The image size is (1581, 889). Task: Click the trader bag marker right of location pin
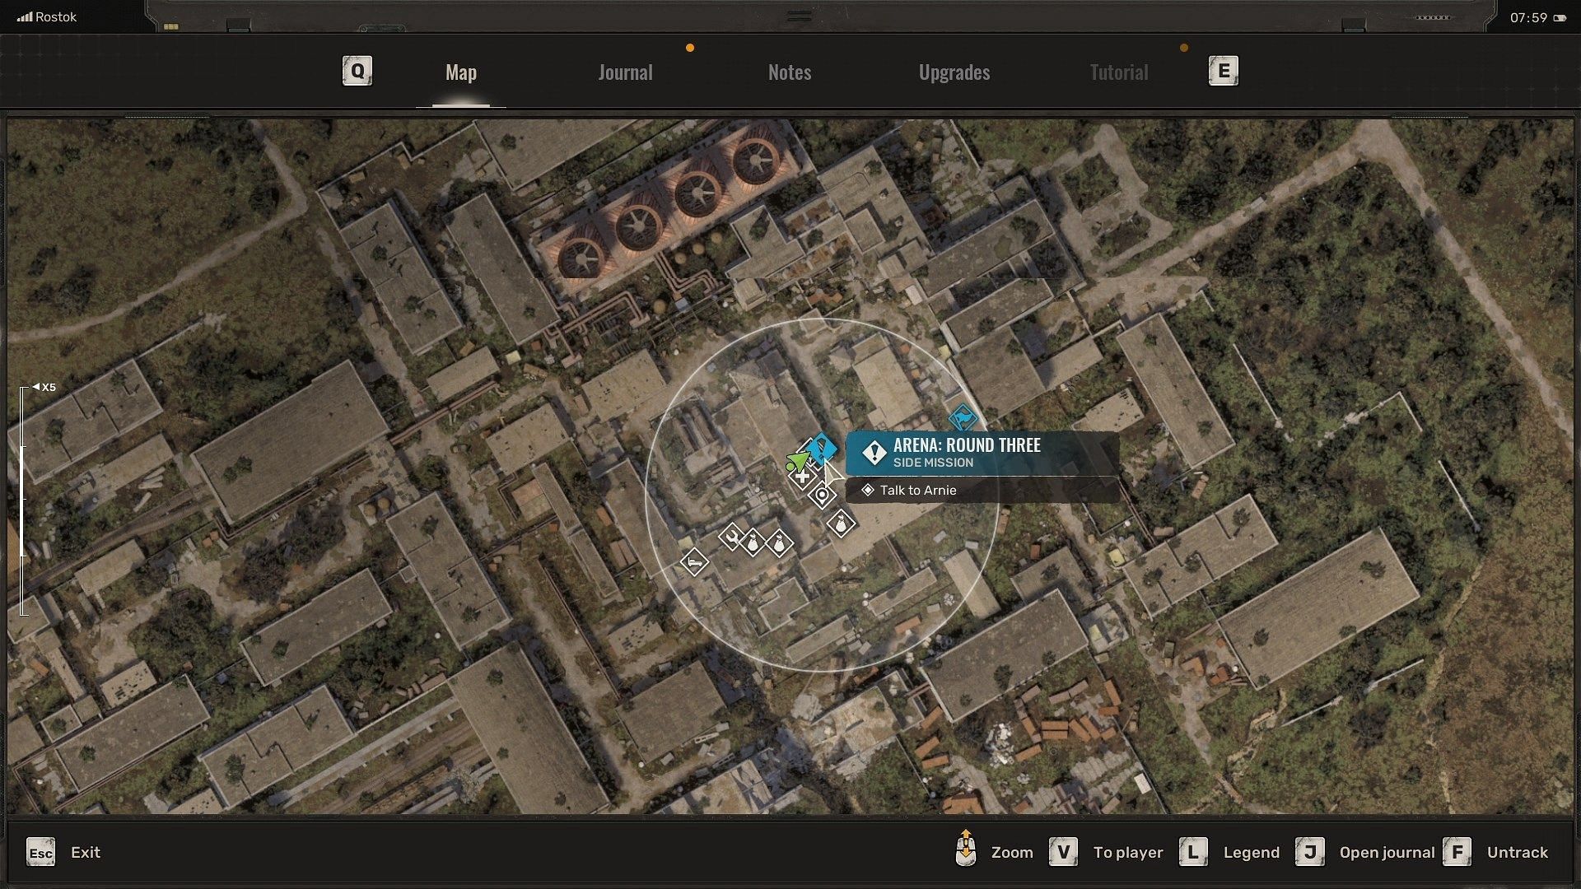tap(841, 524)
